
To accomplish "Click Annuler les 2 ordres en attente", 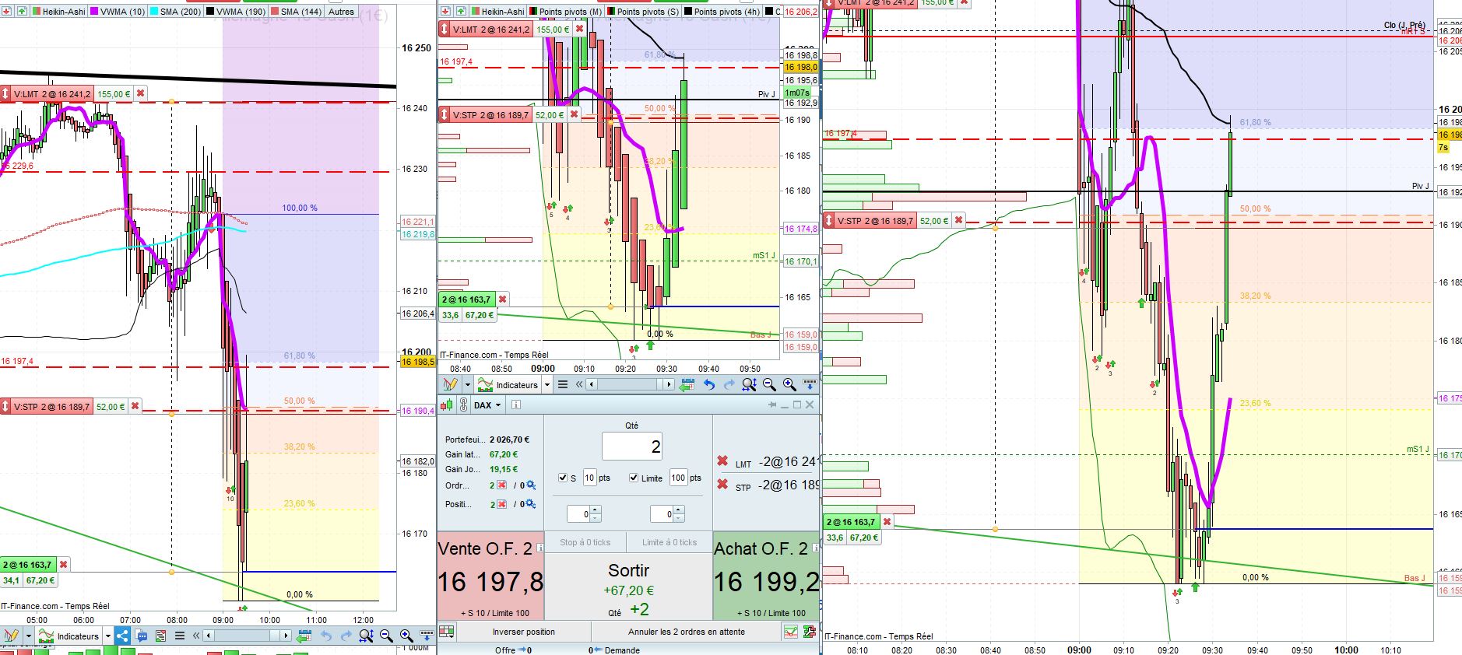I will (x=687, y=632).
